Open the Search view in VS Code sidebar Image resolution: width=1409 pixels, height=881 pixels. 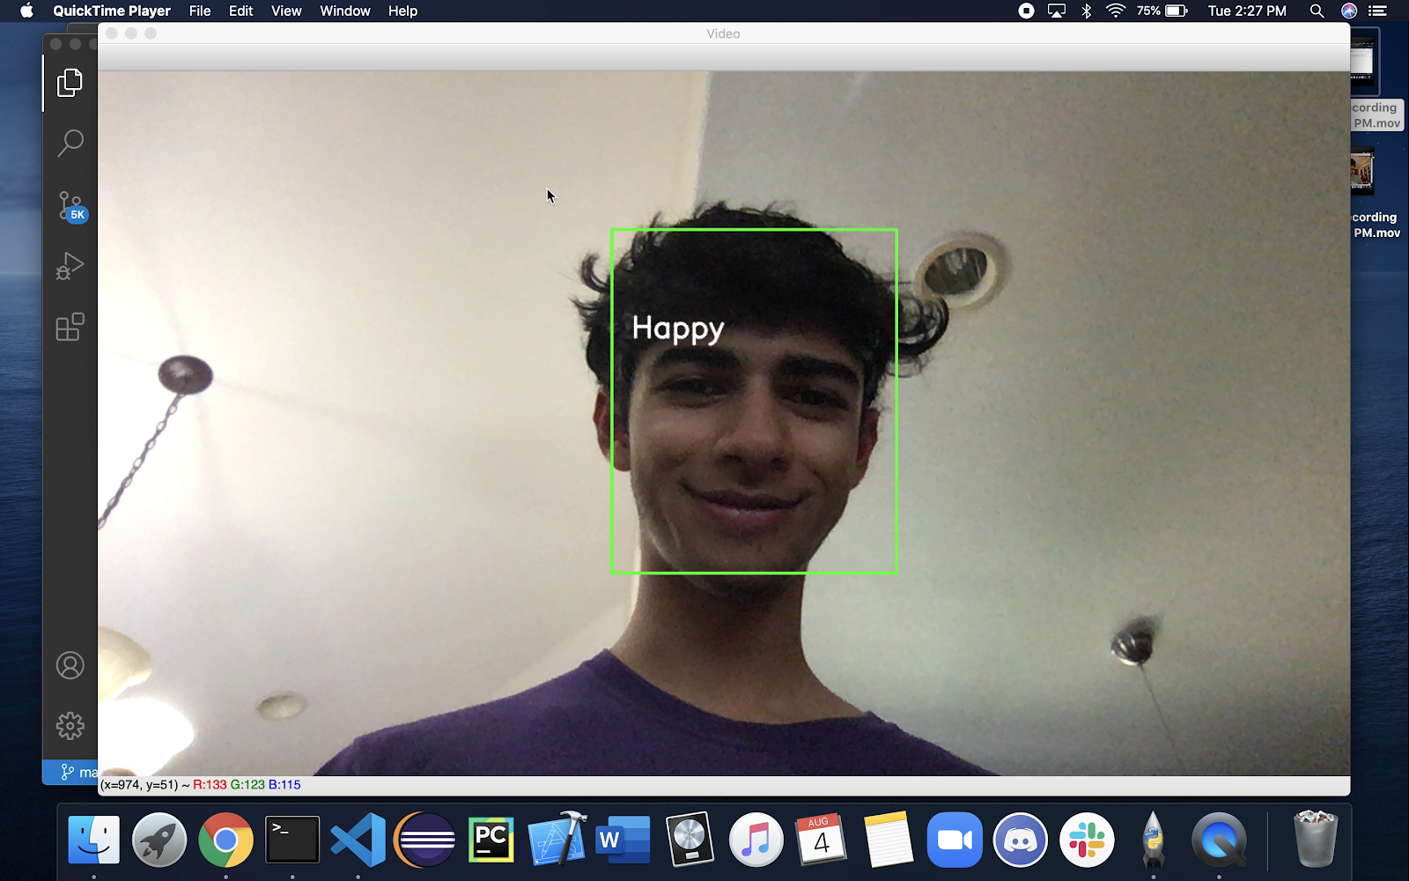coord(70,144)
